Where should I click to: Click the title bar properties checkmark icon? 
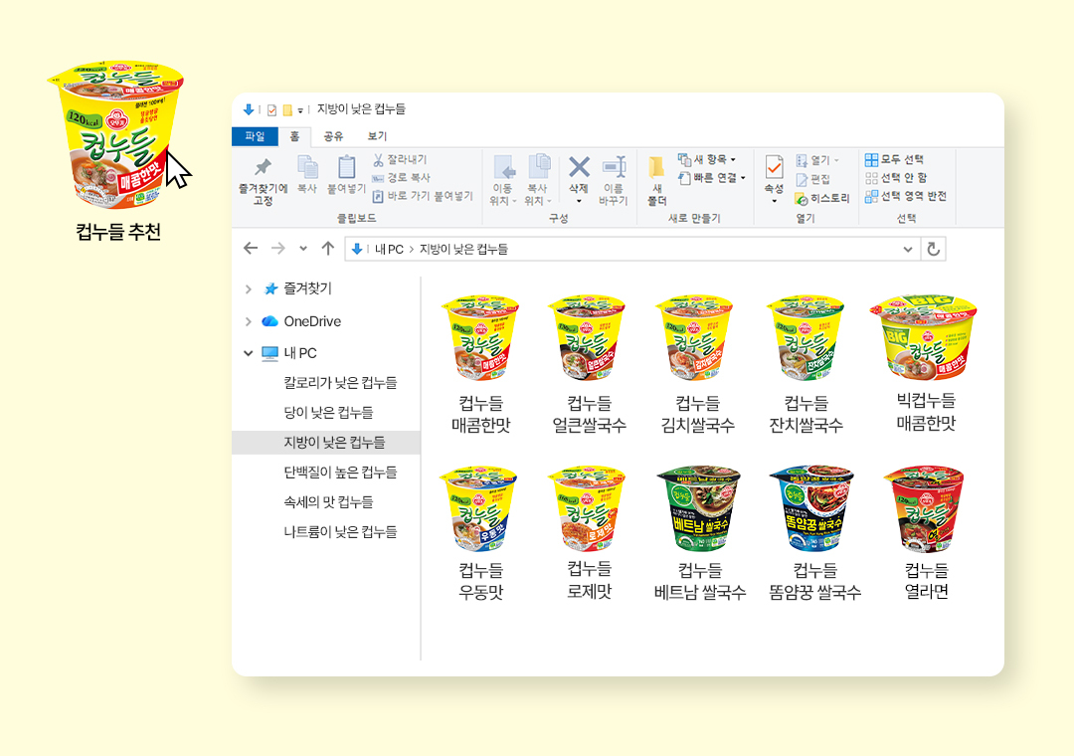pyautogui.click(x=271, y=109)
